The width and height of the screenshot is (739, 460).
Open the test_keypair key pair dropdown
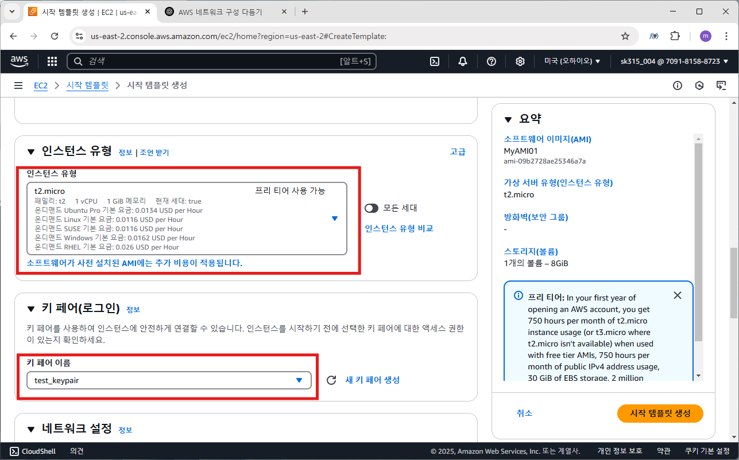click(169, 380)
